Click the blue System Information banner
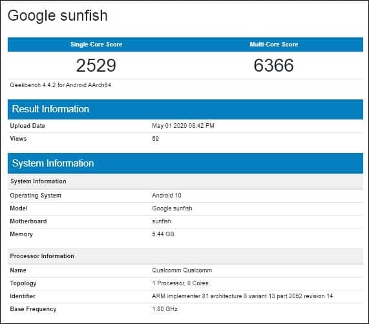This screenshot has height=324, width=369. click(x=185, y=163)
